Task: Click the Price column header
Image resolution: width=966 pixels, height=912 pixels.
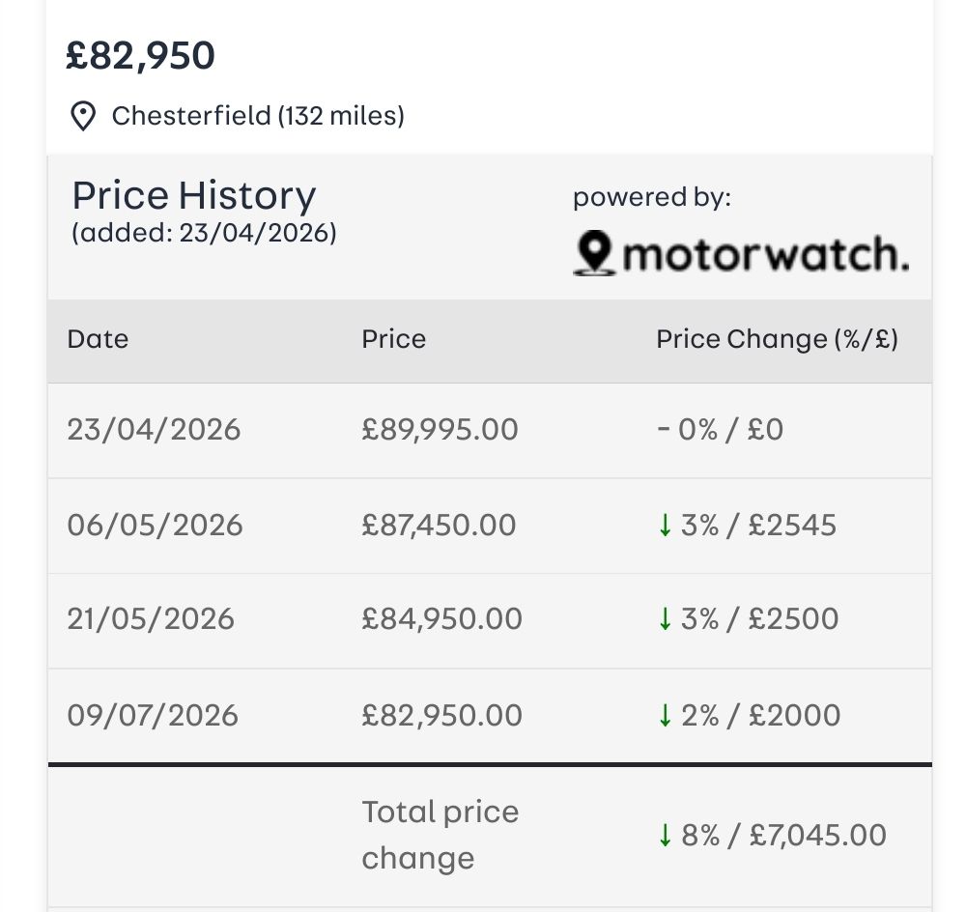Action: click(x=394, y=339)
